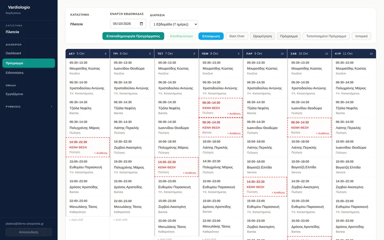Select the ΤΕΤ 7 Οκτ day header
Screen dimensions: 384x240
coord(176,54)
